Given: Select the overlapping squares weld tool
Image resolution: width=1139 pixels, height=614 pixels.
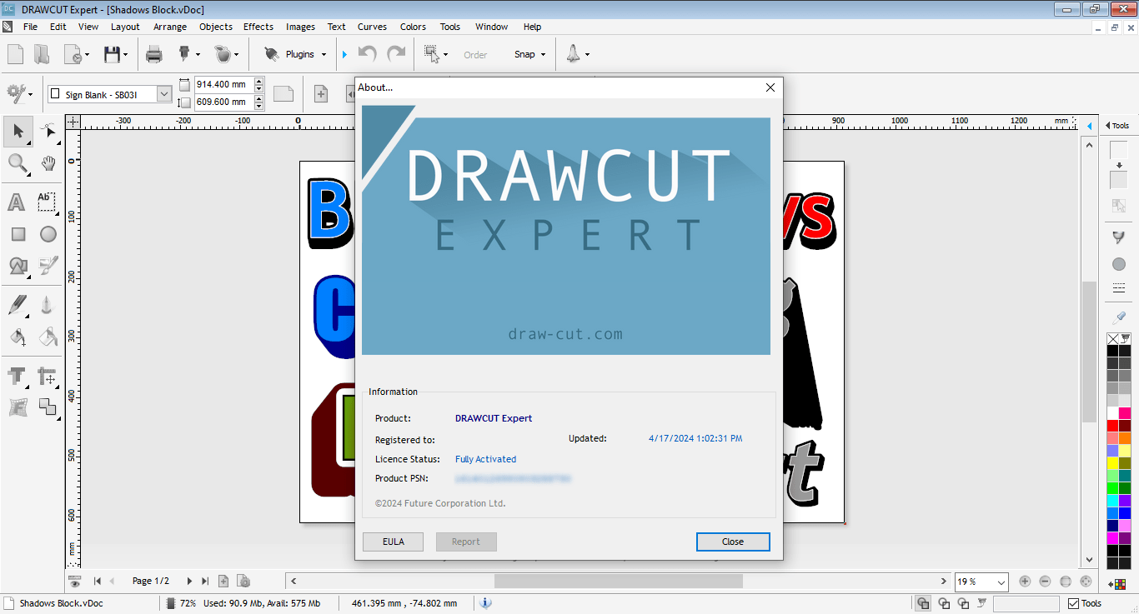Looking at the screenshot, I should (48, 407).
